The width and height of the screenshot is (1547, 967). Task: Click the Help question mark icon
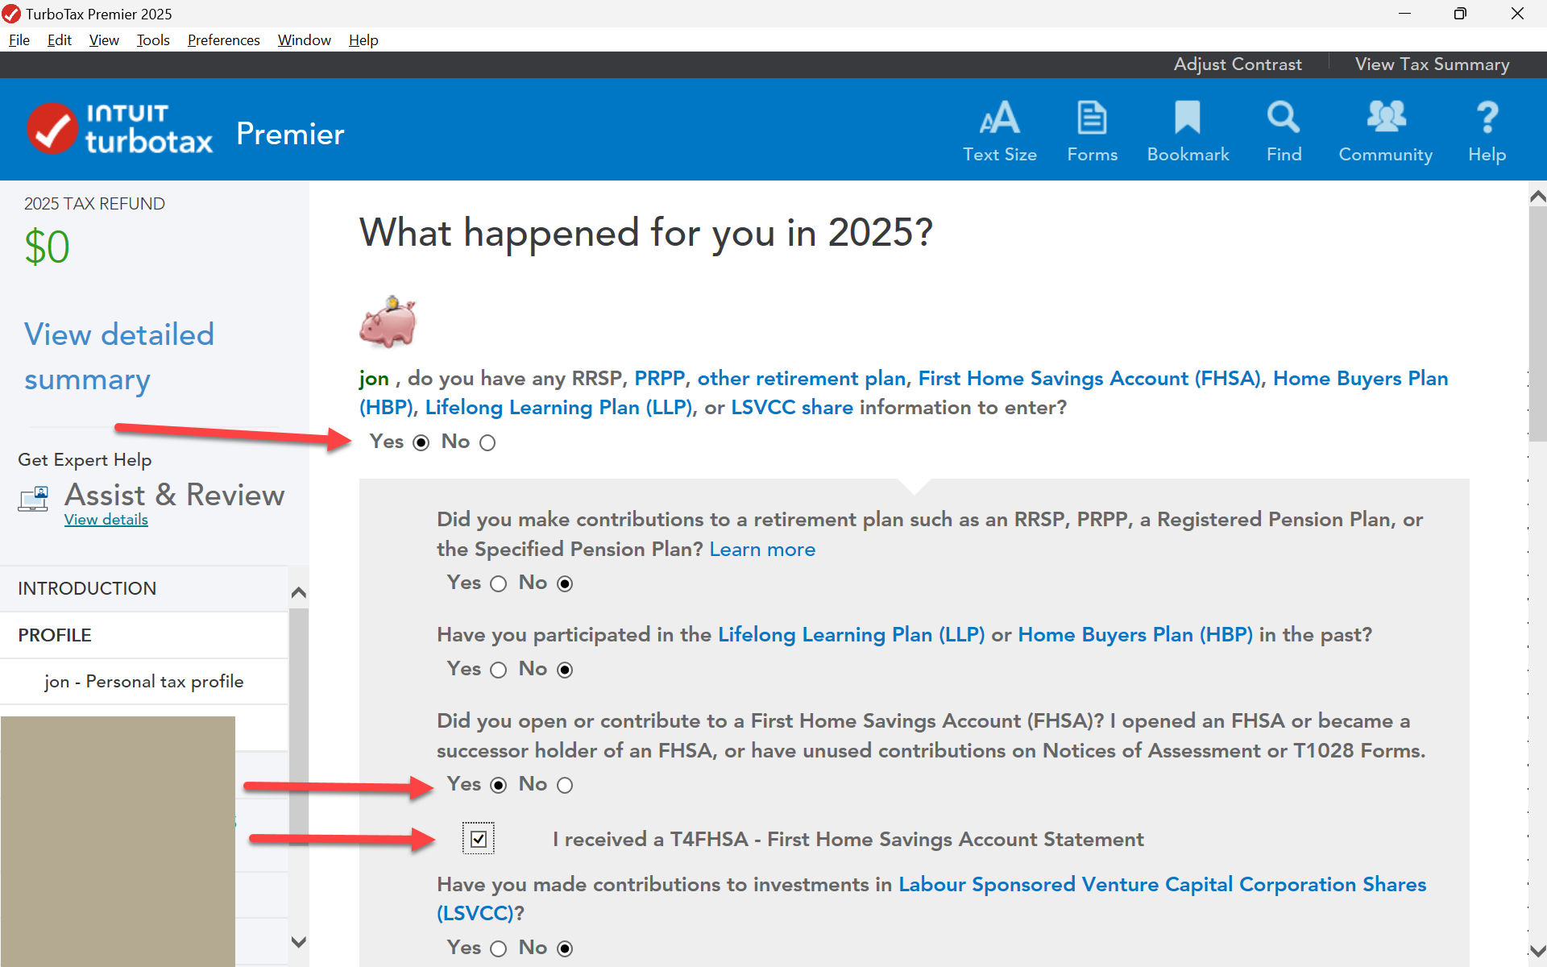pyautogui.click(x=1487, y=118)
